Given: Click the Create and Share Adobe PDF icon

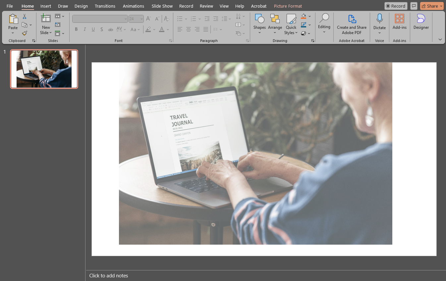Looking at the screenshot, I should point(352,19).
